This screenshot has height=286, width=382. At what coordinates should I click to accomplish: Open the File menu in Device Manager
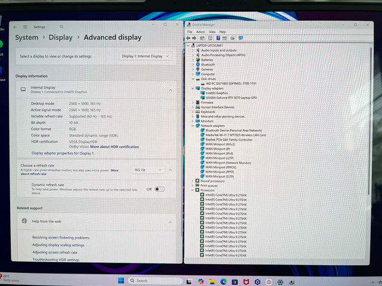coord(190,32)
